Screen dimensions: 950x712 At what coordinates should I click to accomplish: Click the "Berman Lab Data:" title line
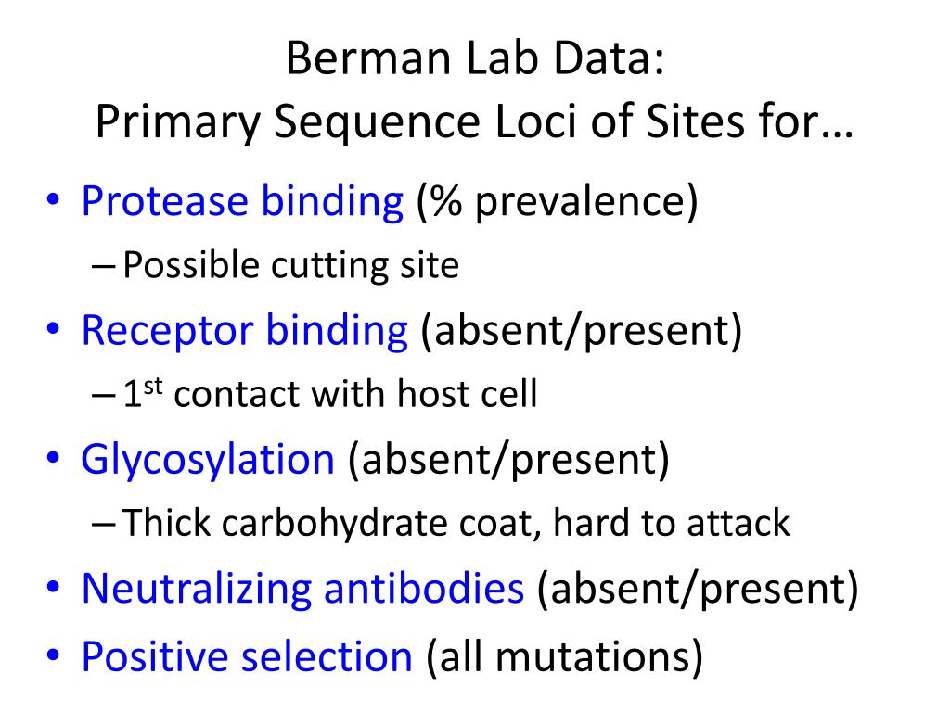click(x=474, y=59)
